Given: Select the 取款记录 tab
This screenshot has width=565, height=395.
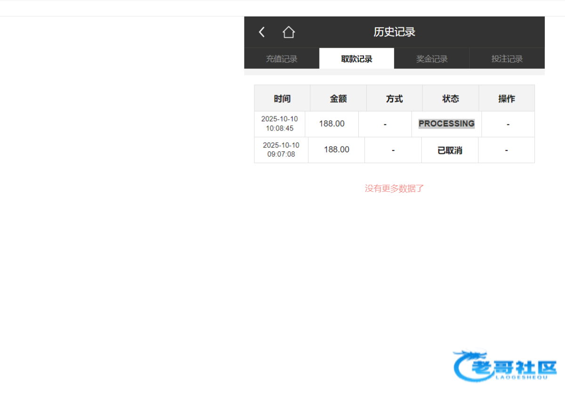Looking at the screenshot, I should 356,59.
